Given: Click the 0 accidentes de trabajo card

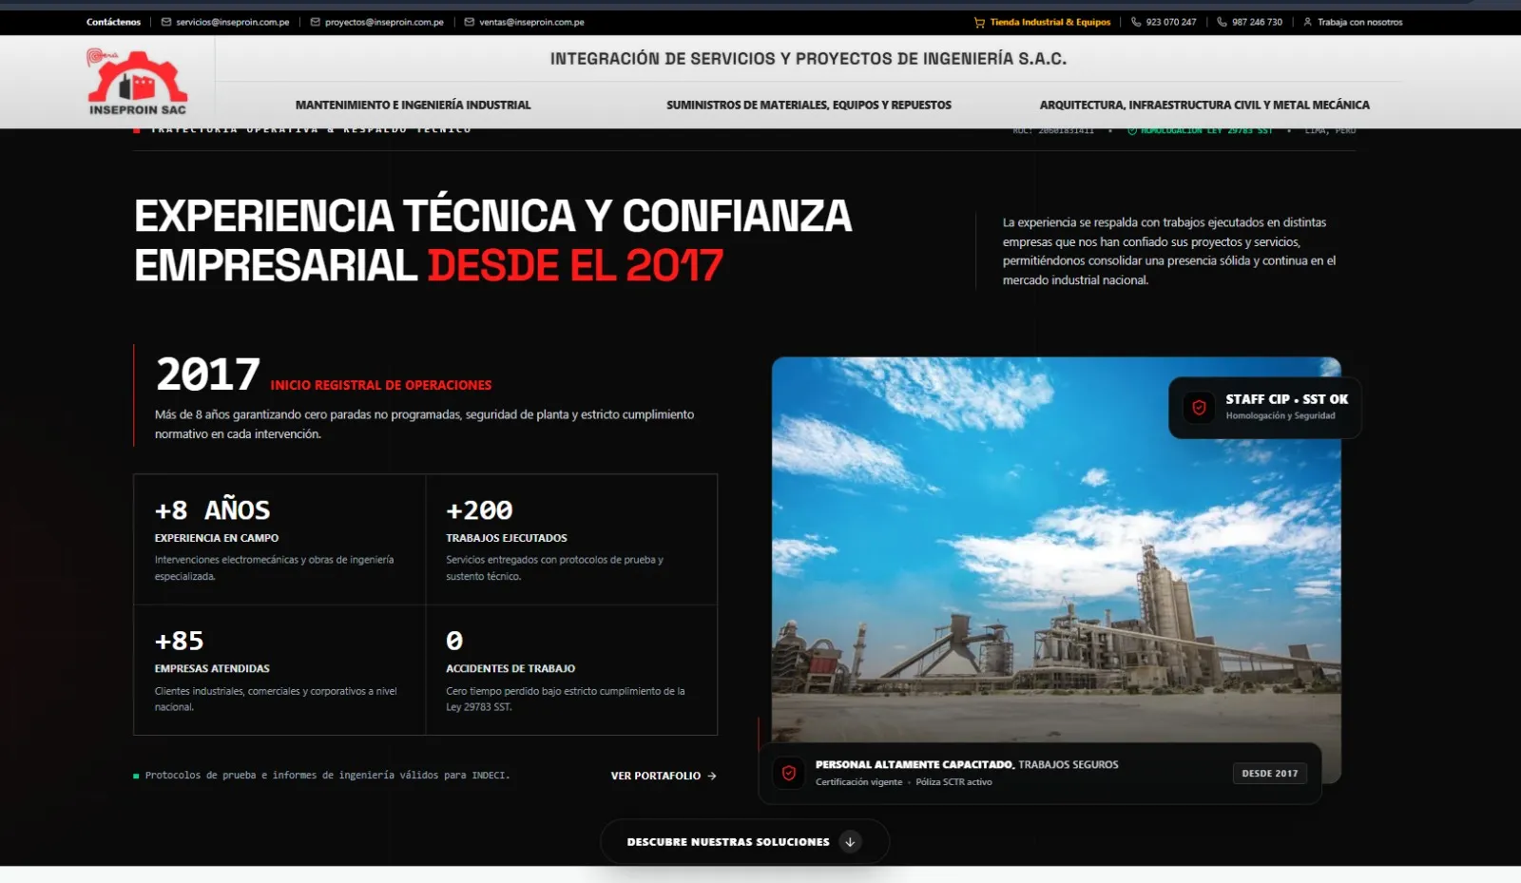Looking at the screenshot, I should [x=571, y=670].
